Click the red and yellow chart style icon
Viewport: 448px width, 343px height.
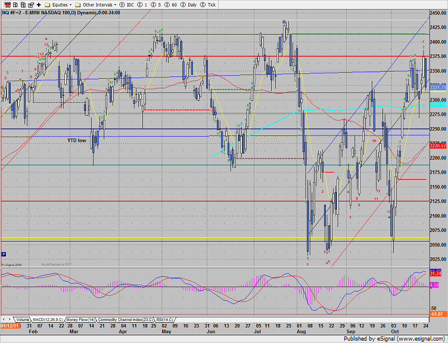point(8,5)
